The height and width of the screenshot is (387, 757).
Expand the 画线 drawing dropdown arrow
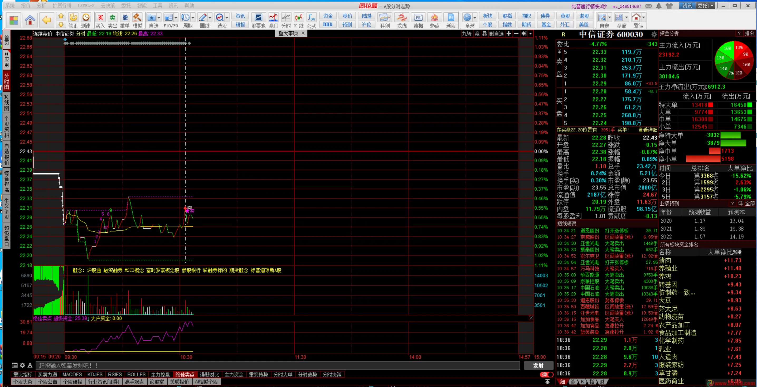point(210,18)
